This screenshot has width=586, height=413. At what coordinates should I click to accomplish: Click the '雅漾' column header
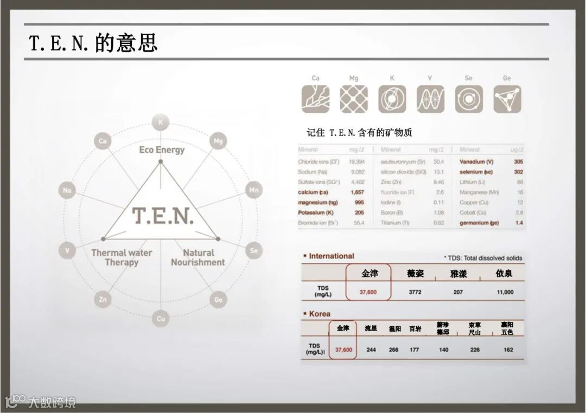click(x=458, y=274)
